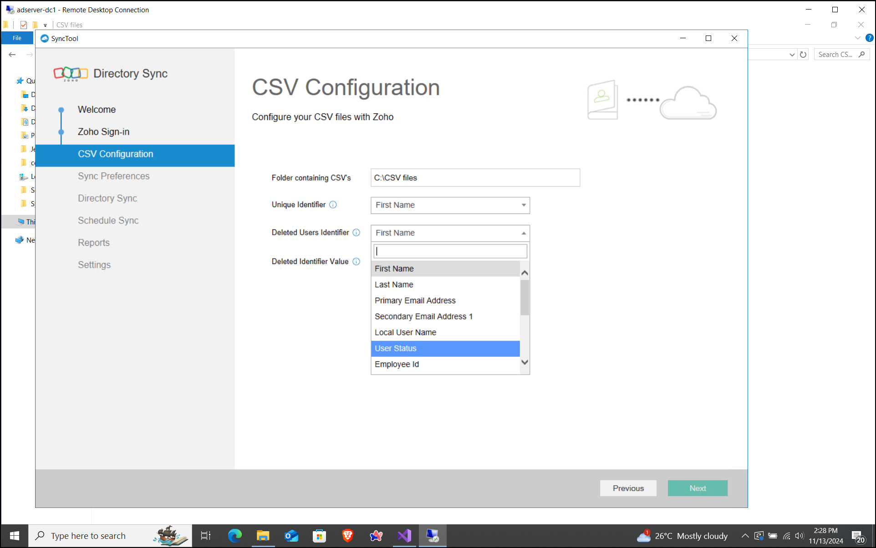Open Settings in the sidebar

coord(94,265)
